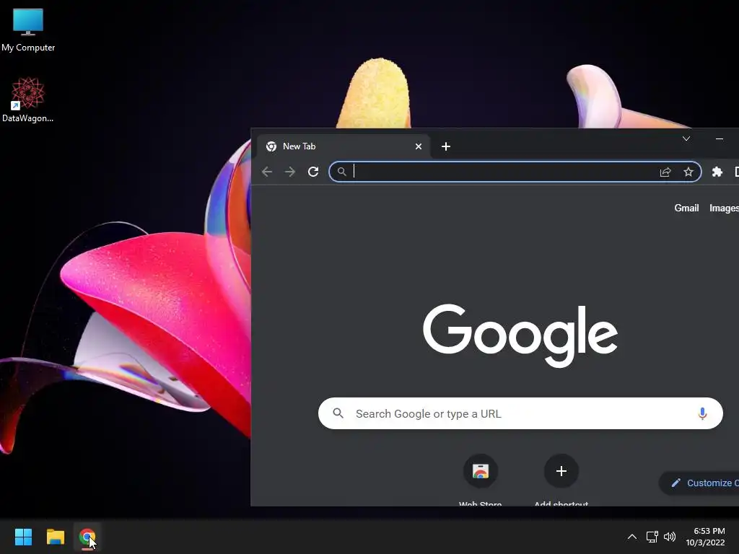Click the Customize Chrome button
The width and height of the screenshot is (739, 554).
pos(699,483)
